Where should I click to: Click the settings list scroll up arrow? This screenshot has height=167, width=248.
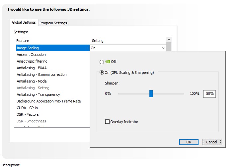click(169, 40)
